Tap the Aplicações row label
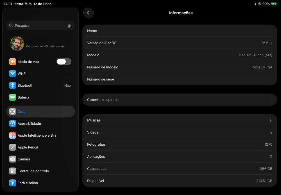The image size is (281, 195). point(96,157)
